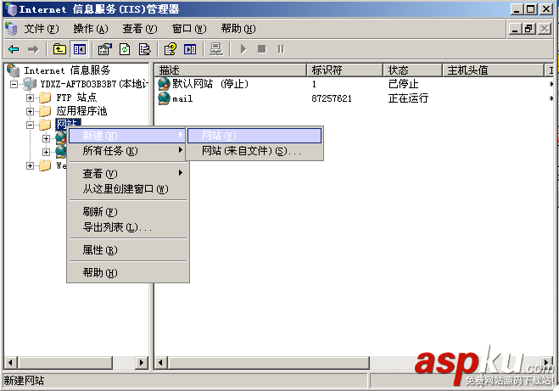
Task: Select the YDXZ-AF7B03B3B7 computer icon
Action: point(30,84)
